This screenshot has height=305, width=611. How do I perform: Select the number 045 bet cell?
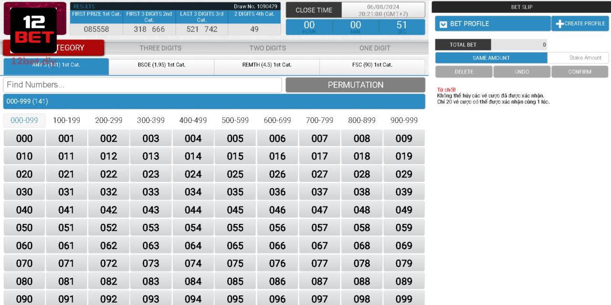pyautogui.click(x=235, y=210)
